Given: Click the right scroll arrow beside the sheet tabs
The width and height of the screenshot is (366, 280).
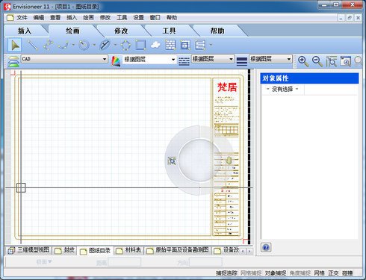Looking at the screenshot, I should pos(249,251).
